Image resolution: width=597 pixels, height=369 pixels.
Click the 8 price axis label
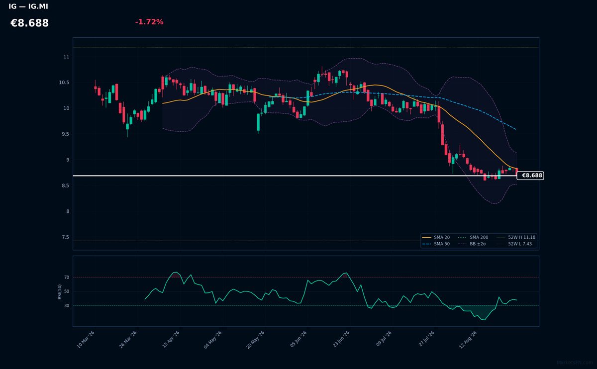[x=68, y=212]
